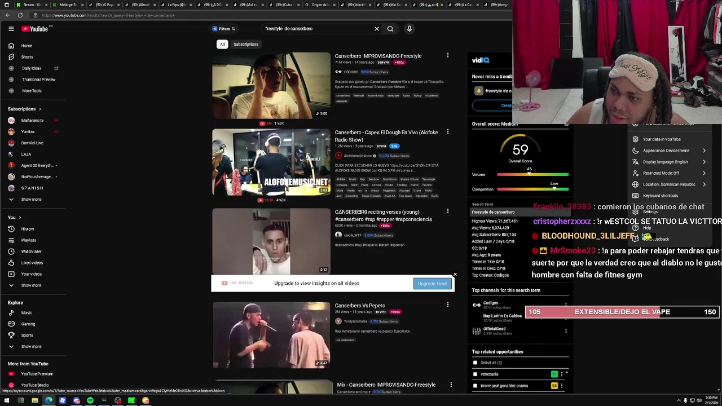This screenshot has width=722, height=406.
Task: Open vidIQ Thumbnail Preview tool
Action: [x=38, y=80]
